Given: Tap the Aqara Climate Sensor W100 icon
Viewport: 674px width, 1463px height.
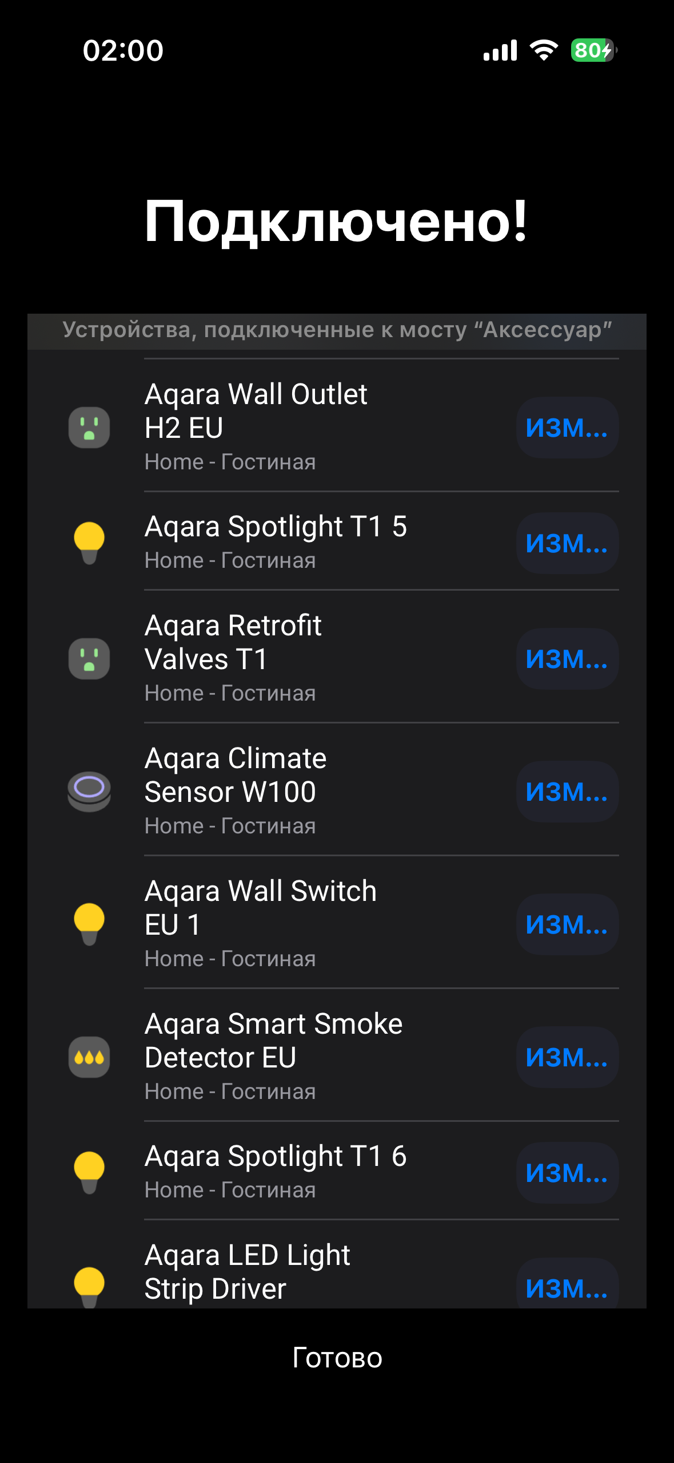Looking at the screenshot, I should pos(89,792).
